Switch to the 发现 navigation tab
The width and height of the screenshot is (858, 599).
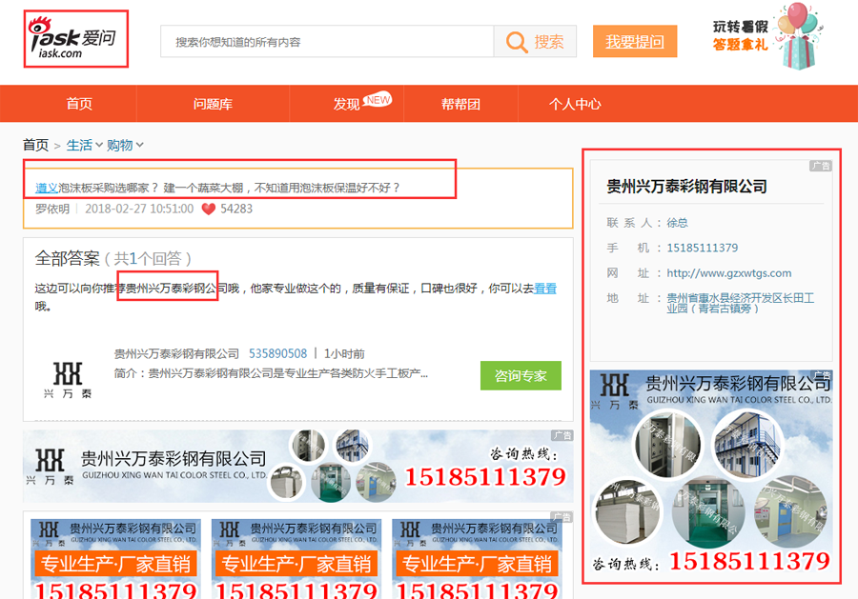click(346, 104)
